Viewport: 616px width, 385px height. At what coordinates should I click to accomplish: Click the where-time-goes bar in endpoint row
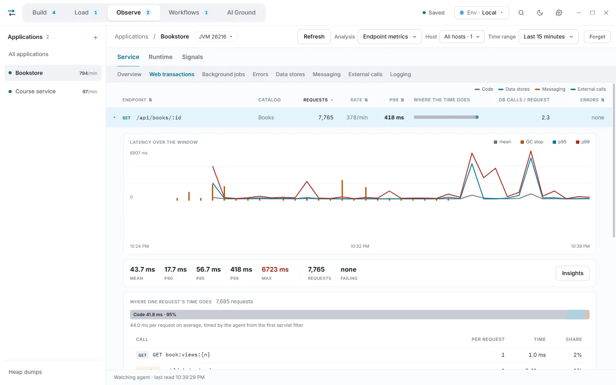(x=446, y=118)
